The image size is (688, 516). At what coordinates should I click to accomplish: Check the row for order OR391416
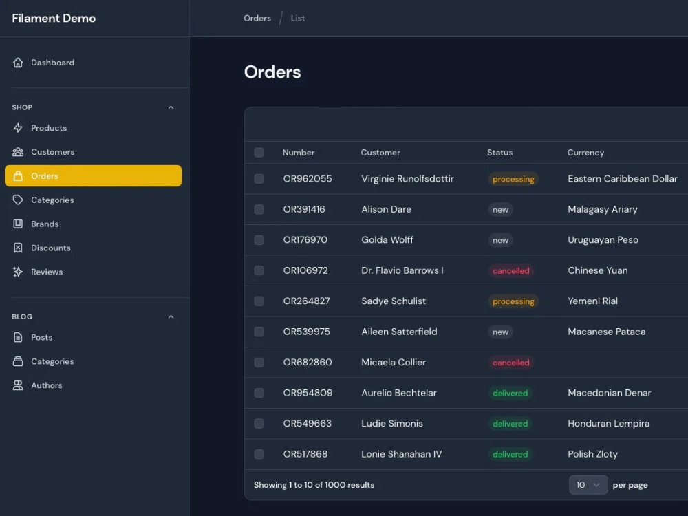pos(259,209)
